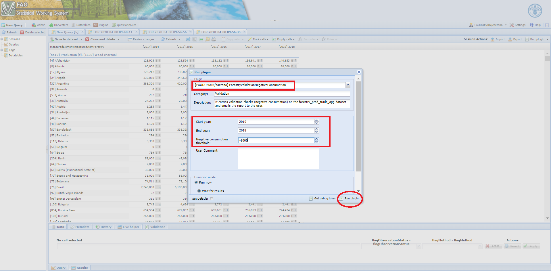551x271 pixels.
Task: Click the Run plugin button in the dialog
Action: click(349, 199)
